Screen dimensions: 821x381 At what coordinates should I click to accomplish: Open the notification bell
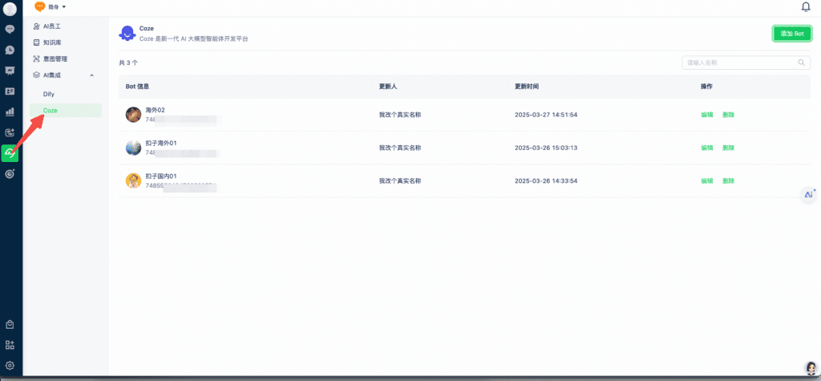tap(806, 6)
